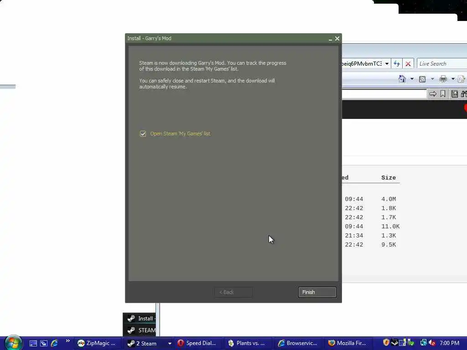The height and width of the screenshot is (350, 467).
Task: Click the Finish button in installer
Action: [x=317, y=292]
